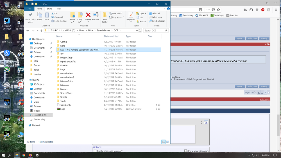Screen dimensions: 281x158
Task: Click Select none in ribbon
Action: pyautogui.click(x=155, y=17)
